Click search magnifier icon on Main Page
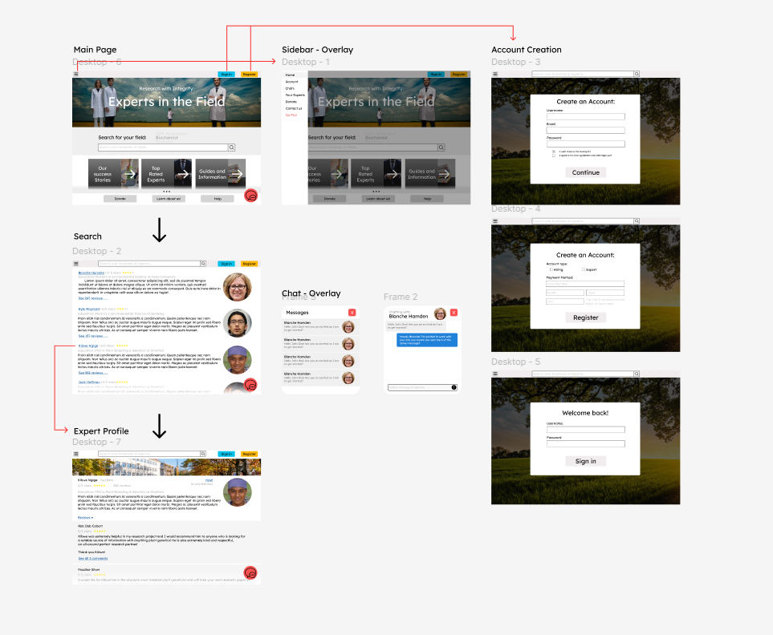Image resolution: width=773 pixels, height=635 pixels. [231, 148]
